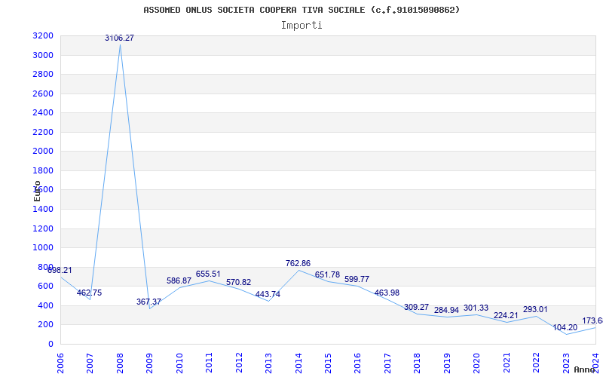This screenshot has height=377, width=603.
Task: Click the y-axis value 3200
Action: (43, 35)
